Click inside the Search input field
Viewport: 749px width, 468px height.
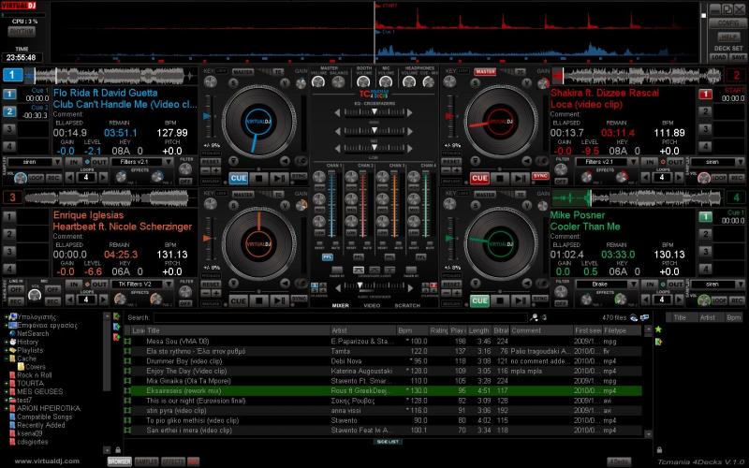point(341,317)
